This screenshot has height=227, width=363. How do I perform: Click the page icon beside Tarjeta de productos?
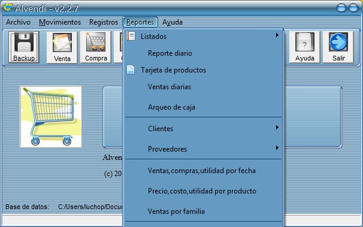coord(131,69)
